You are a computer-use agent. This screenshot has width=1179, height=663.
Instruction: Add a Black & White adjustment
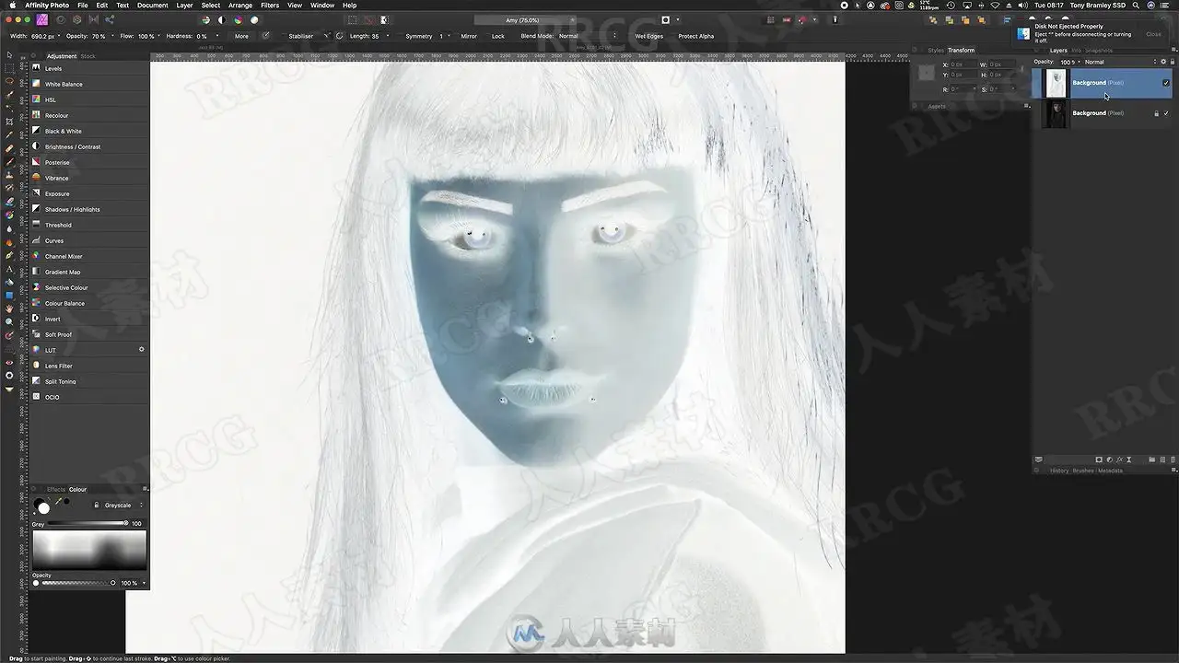(90, 131)
